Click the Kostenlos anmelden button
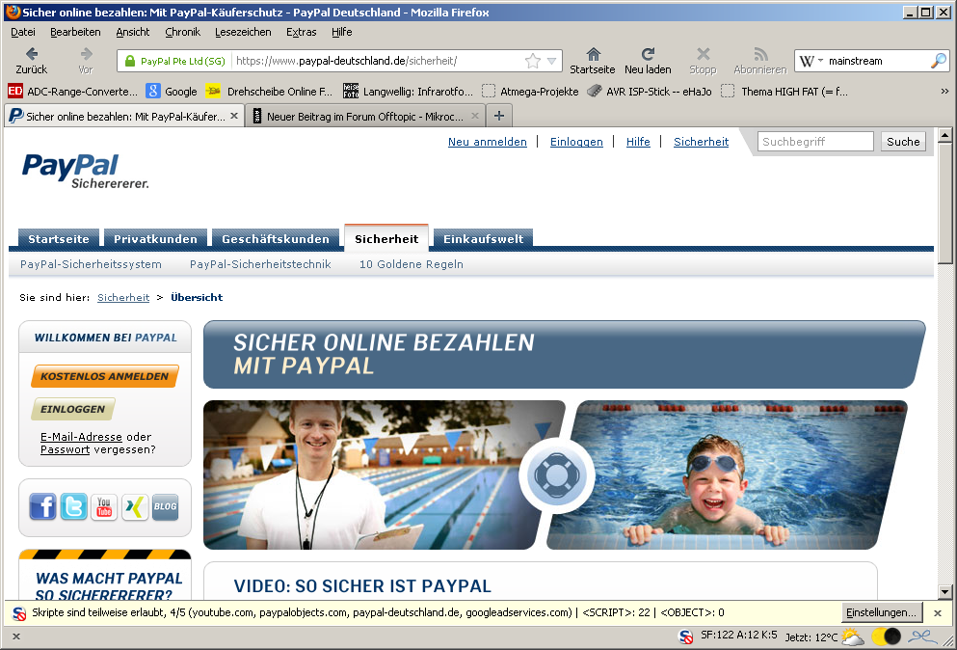Screen dimensions: 957x650 coord(104,376)
